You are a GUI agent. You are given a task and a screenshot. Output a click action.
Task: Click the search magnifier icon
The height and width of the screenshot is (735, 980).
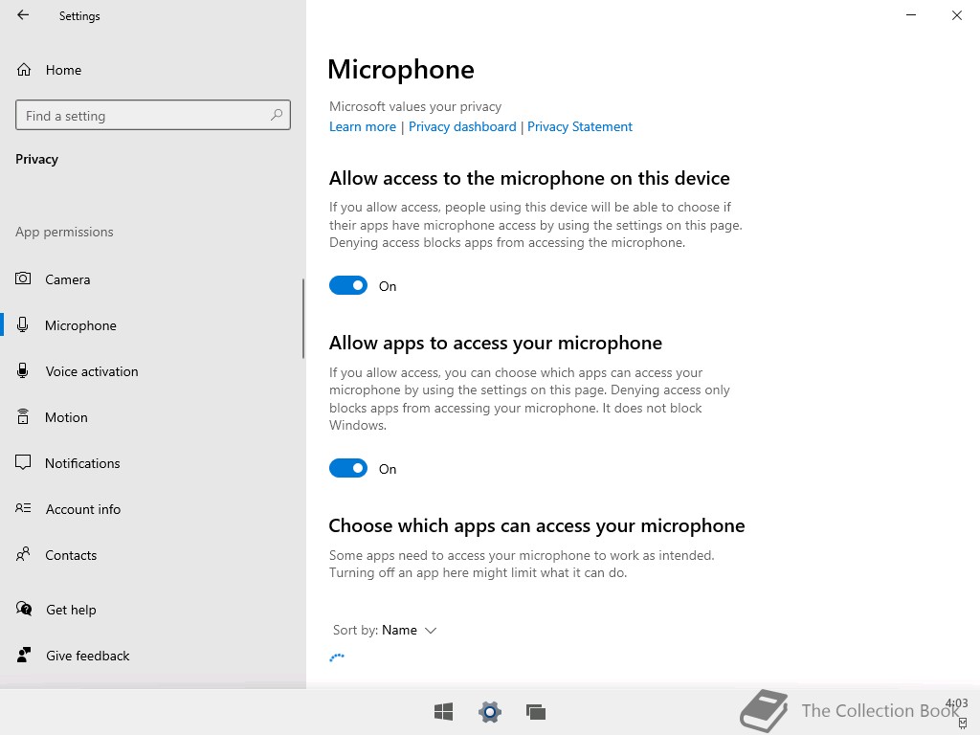coord(277,115)
